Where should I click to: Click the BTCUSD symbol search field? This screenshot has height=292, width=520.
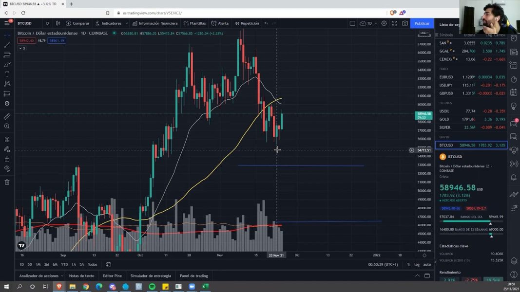coord(24,23)
